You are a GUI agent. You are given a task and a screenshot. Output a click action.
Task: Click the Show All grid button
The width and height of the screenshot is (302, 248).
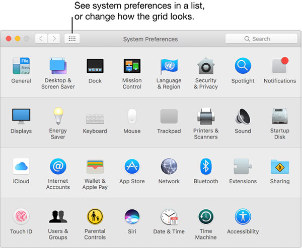pyautogui.click(x=72, y=39)
